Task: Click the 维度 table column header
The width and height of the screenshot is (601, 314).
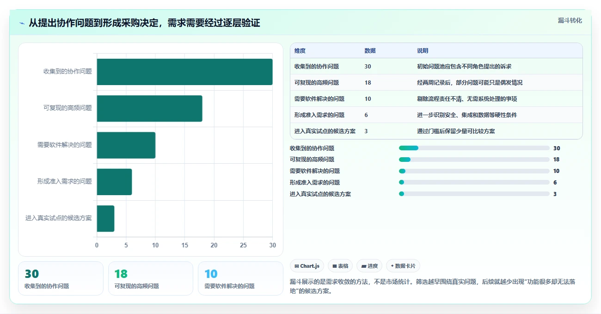Action: point(300,51)
